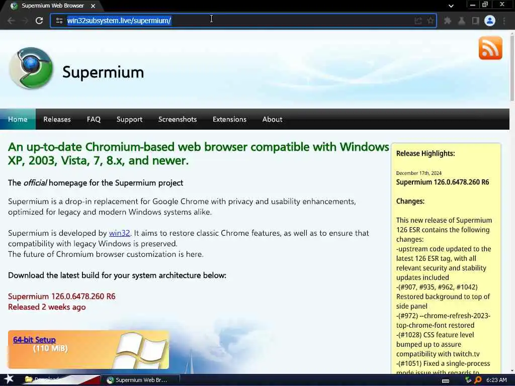Click the 'Changes:' heading in sidebar
The width and height of the screenshot is (515, 386).
click(x=410, y=201)
